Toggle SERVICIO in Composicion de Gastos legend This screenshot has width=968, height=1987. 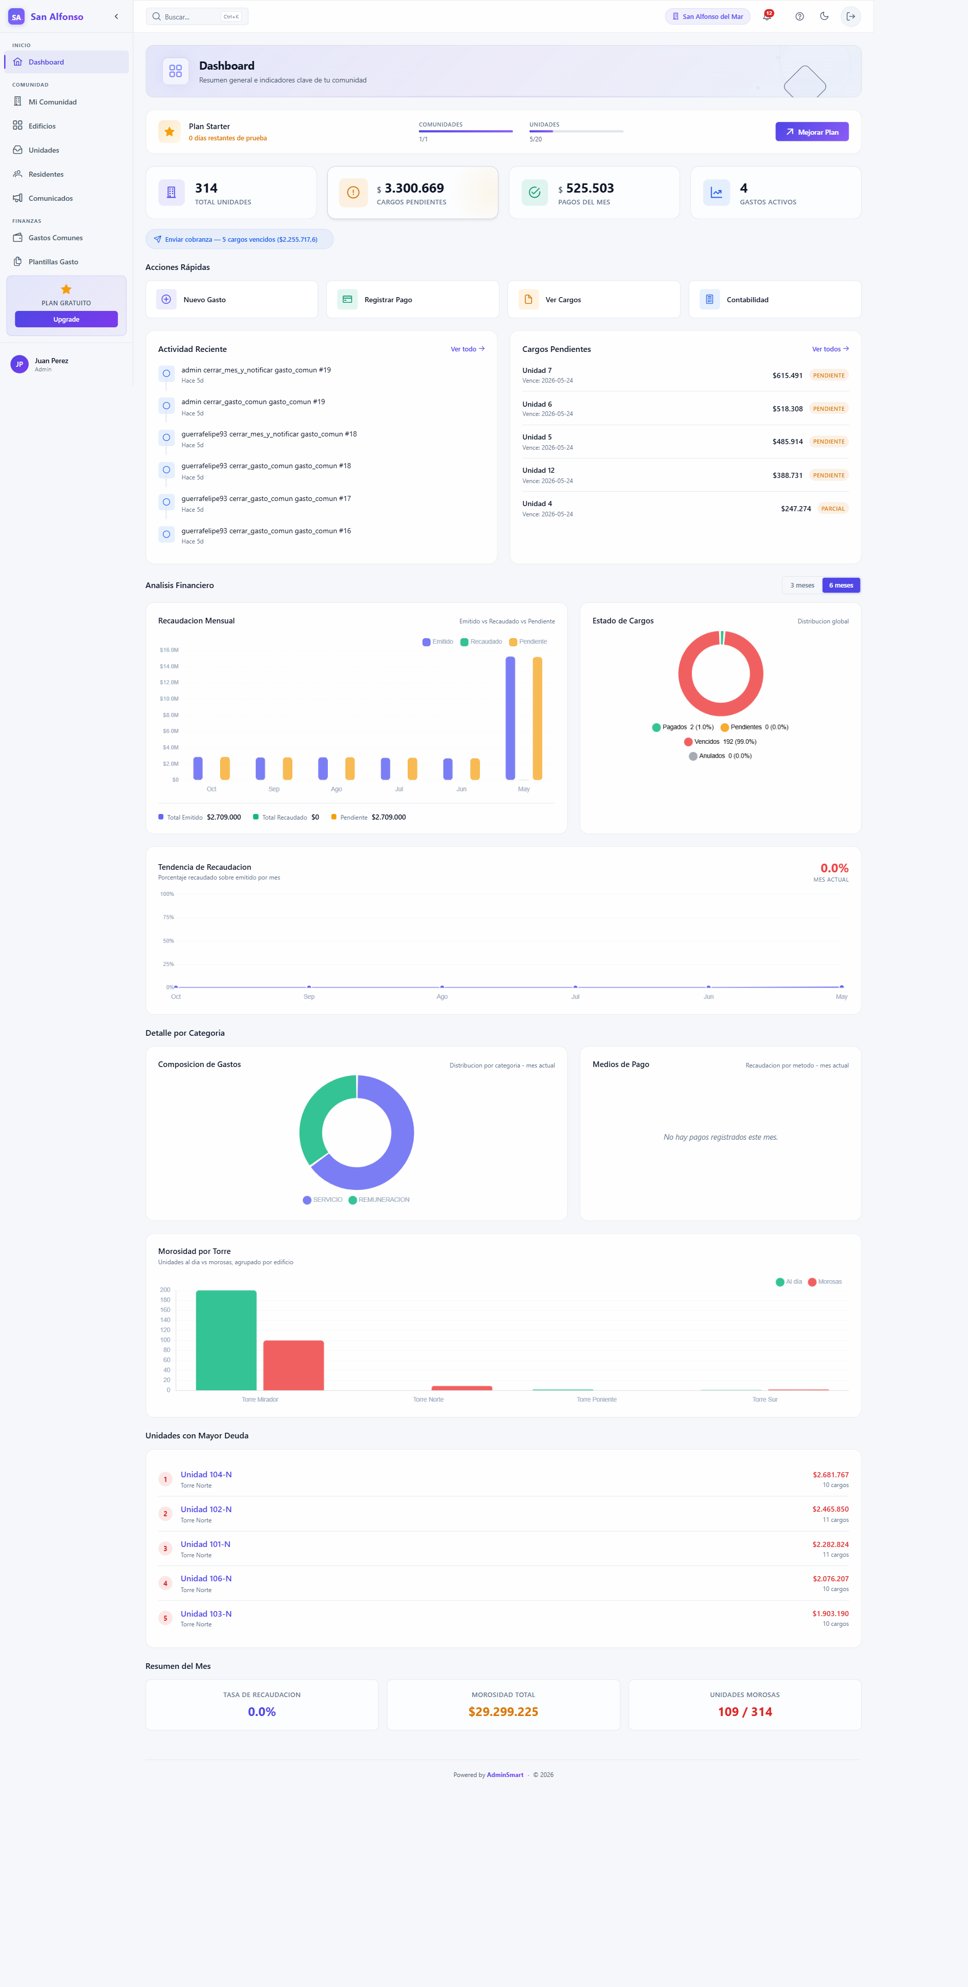tap(322, 1200)
